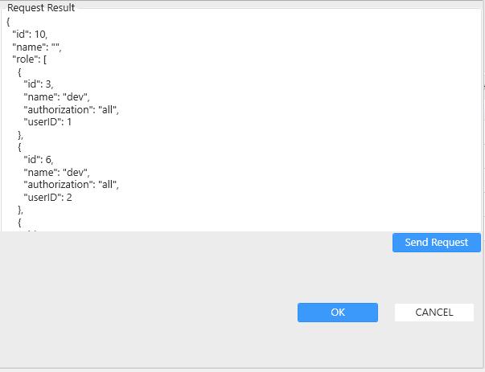Click the "id": 6 line
Image resolution: width=485 pixels, height=372 pixels.
(x=39, y=160)
